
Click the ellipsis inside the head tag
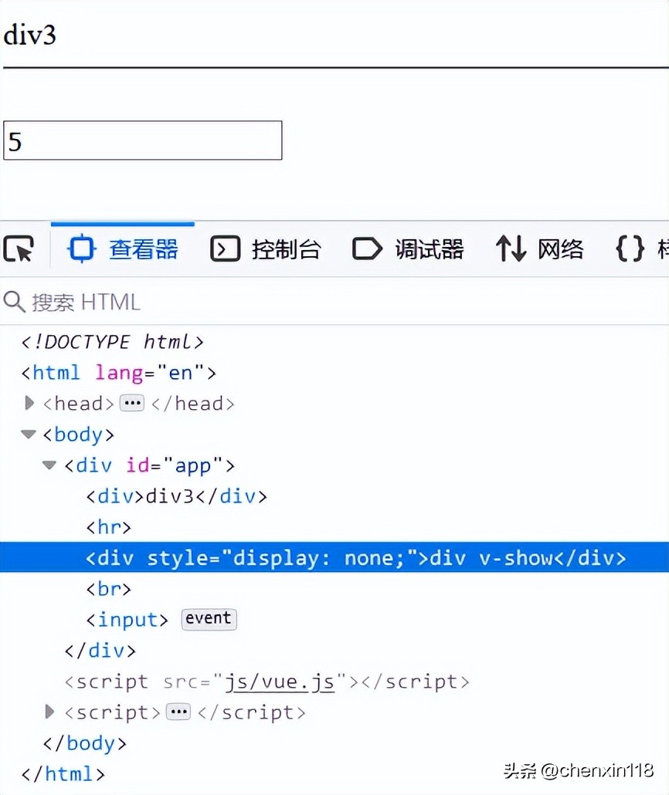131,403
